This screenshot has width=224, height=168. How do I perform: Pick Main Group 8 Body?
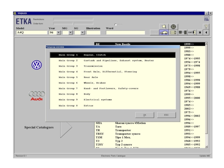(x=113, y=94)
